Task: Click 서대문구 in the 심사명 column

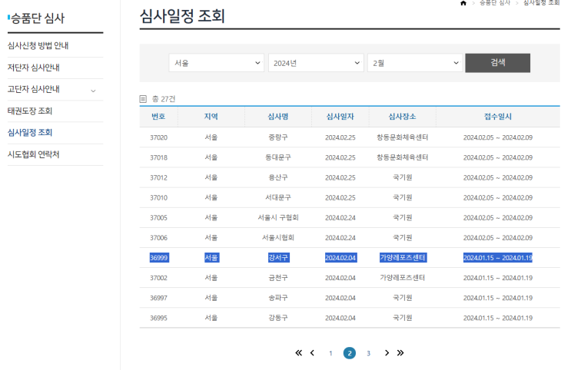Action: click(278, 197)
